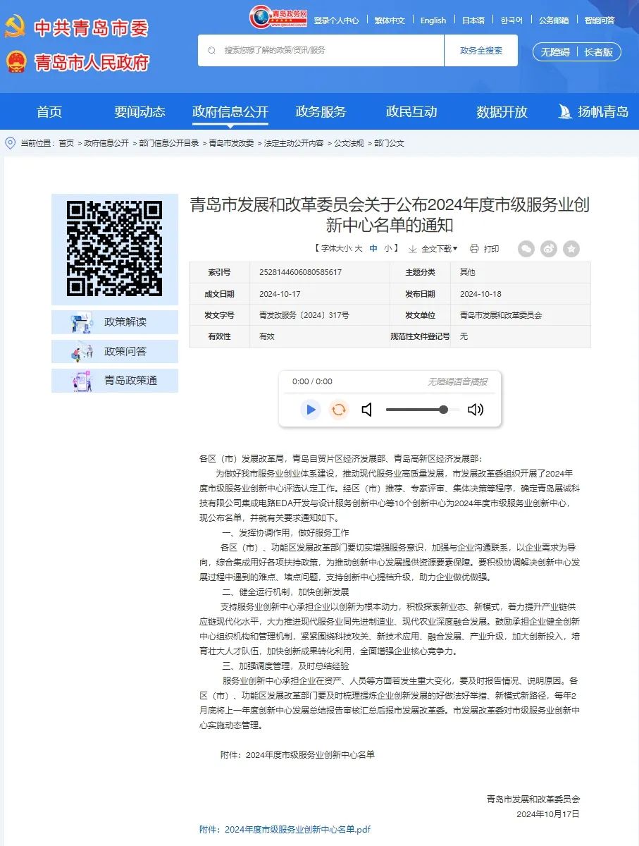This screenshot has height=846, width=639.
Task: Open the 要闻动态 navigation tab
Action: pos(139,111)
